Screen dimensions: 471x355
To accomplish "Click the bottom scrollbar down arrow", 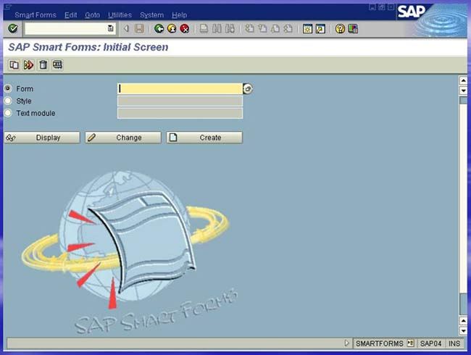I will [x=463, y=331].
